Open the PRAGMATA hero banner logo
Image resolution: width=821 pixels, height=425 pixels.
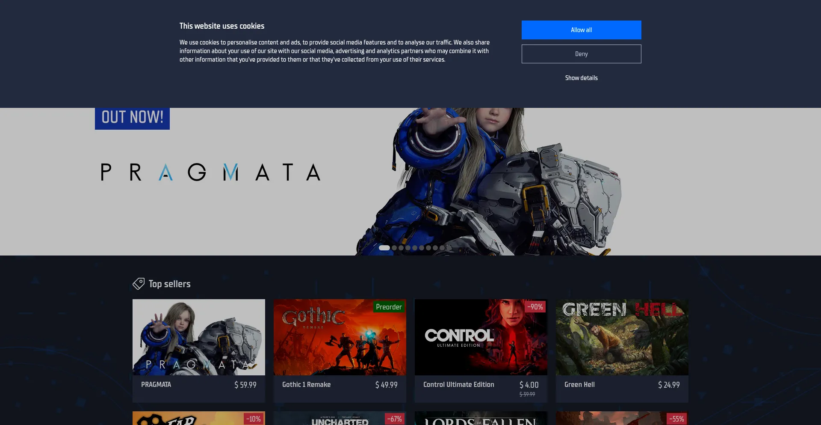click(210, 172)
